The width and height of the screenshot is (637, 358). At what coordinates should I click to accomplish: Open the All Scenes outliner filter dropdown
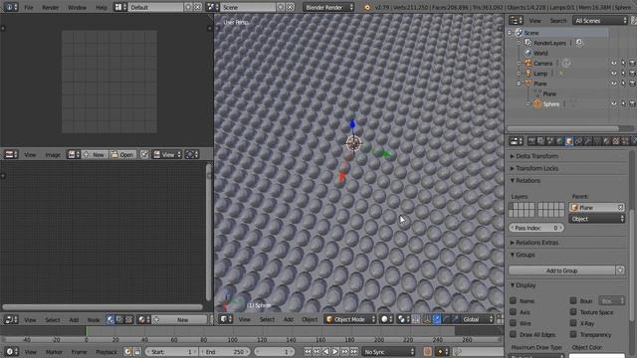pyautogui.click(x=600, y=20)
